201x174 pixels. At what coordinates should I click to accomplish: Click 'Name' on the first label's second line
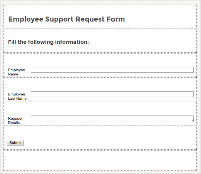13,74
